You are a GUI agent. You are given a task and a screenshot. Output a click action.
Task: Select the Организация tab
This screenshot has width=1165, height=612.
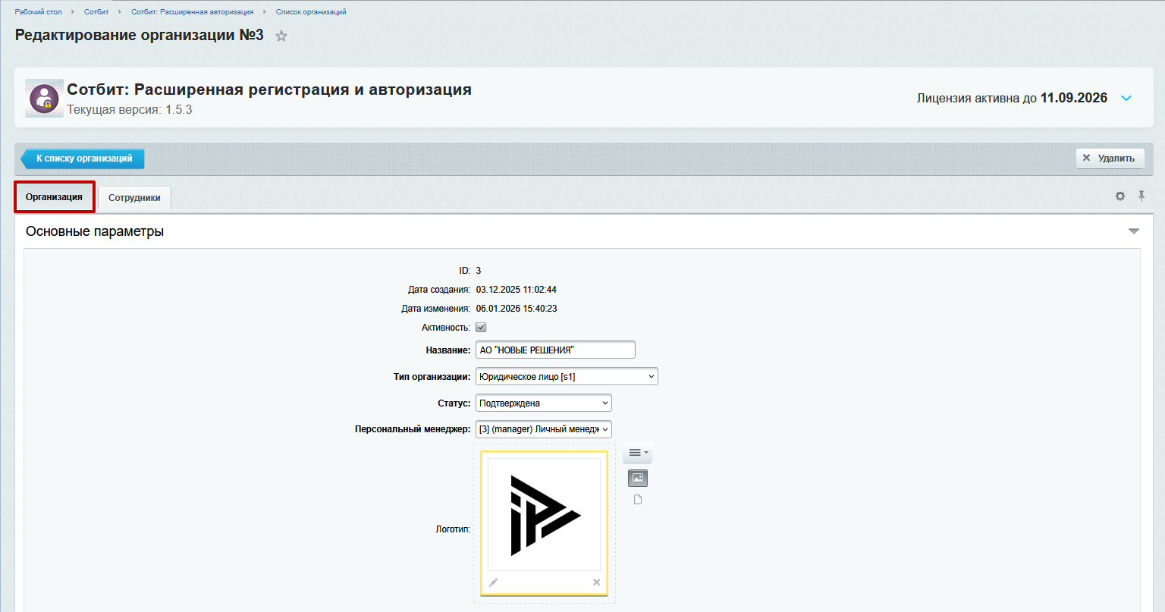tap(54, 197)
